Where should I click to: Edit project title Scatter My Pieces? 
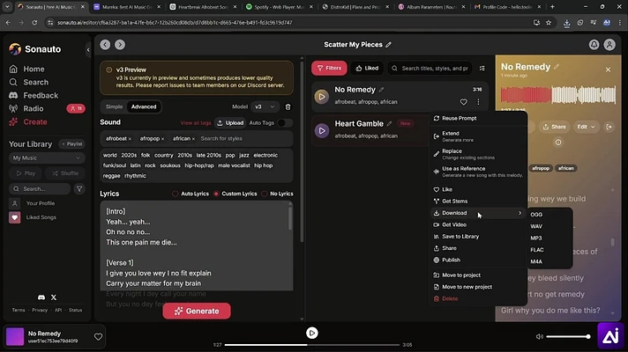pos(388,45)
